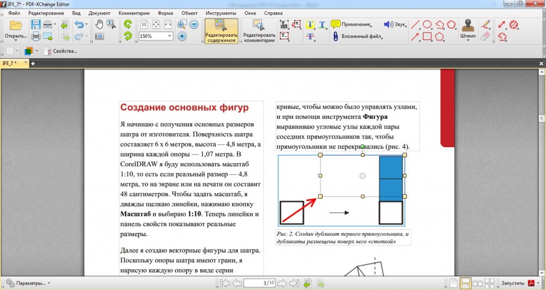Open the Вид menu
The height and width of the screenshot is (290, 546).
pos(76,13)
